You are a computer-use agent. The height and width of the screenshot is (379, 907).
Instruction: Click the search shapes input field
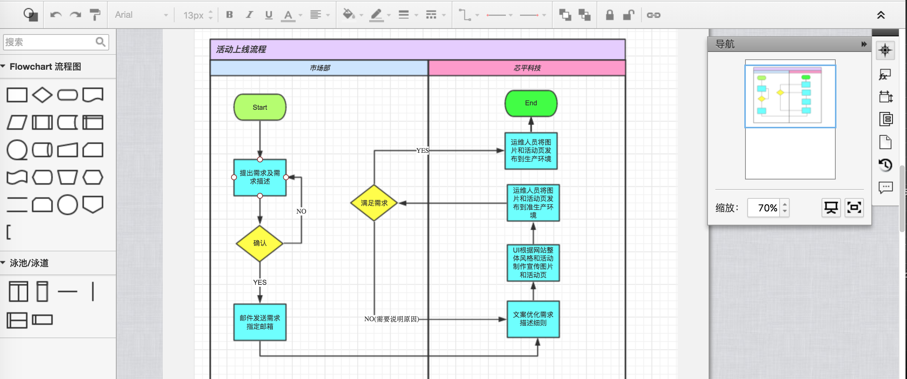click(x=56, y=42)
